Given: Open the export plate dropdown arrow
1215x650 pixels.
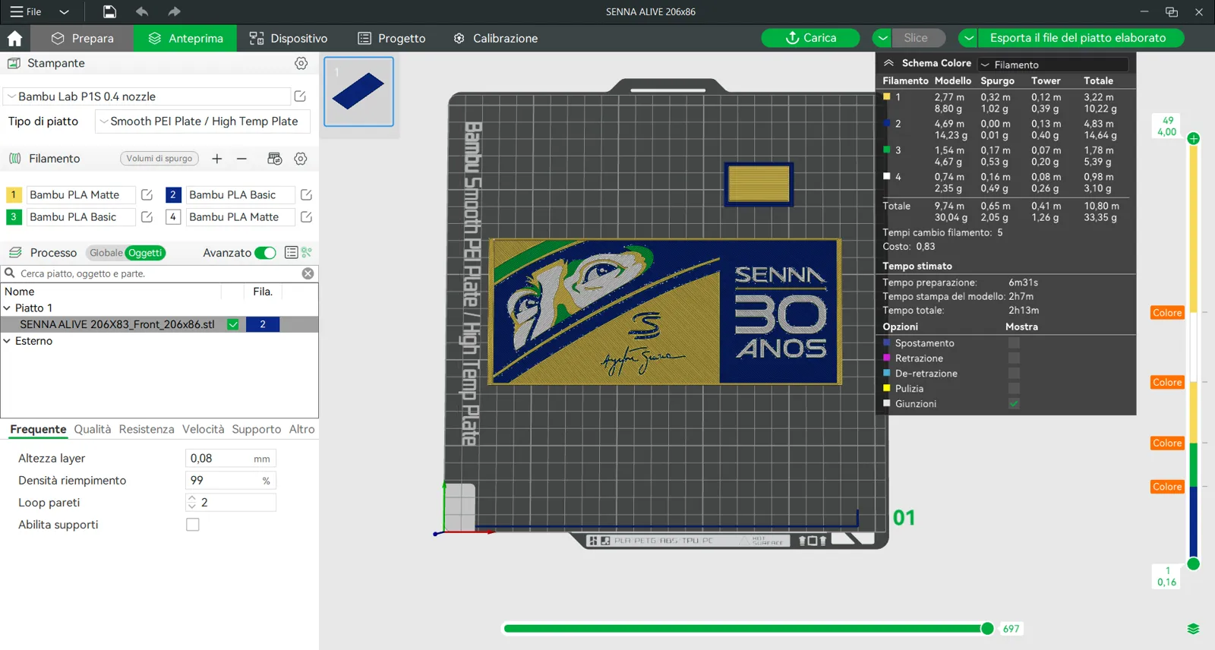Looking at the screenshot, I should [968, 38].
